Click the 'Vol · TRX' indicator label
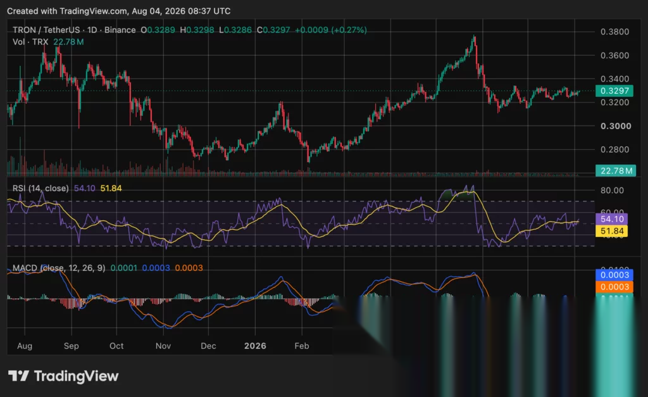 click(x=30, y=42)
